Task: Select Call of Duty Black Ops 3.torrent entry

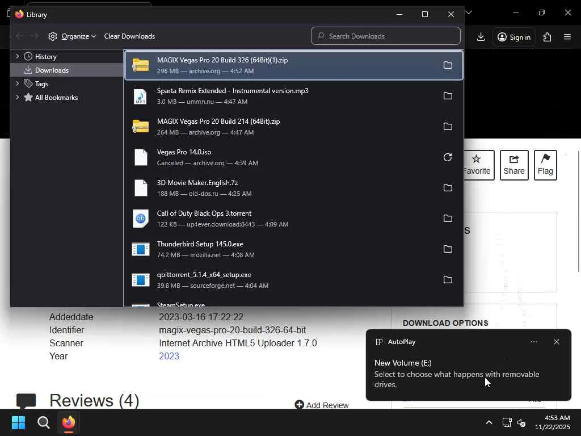Action: 294,219
